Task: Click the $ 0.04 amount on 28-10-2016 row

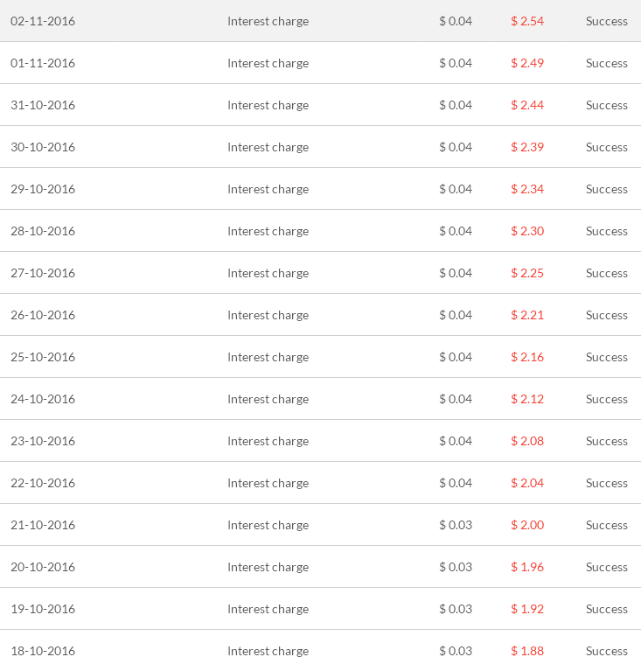Action: (x=456, y=231)
